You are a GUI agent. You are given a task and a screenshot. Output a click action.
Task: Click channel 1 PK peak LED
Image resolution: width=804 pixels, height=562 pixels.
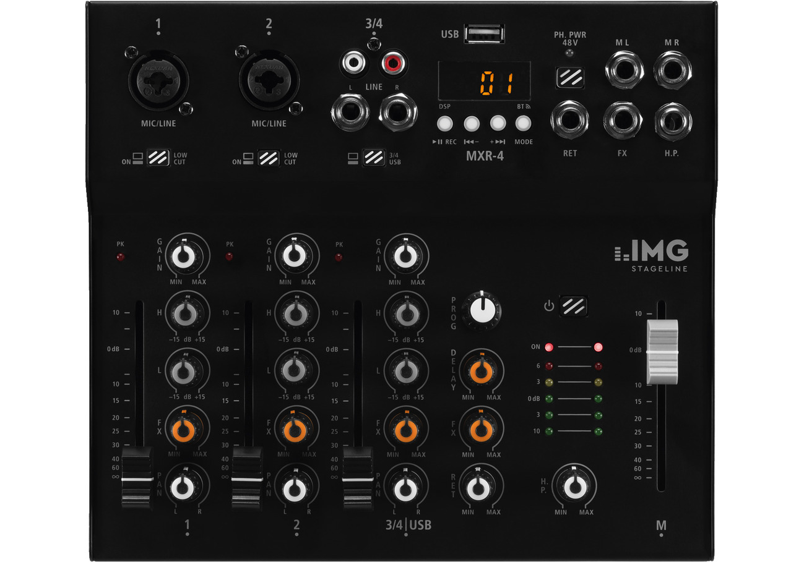[x=120, y=257]
